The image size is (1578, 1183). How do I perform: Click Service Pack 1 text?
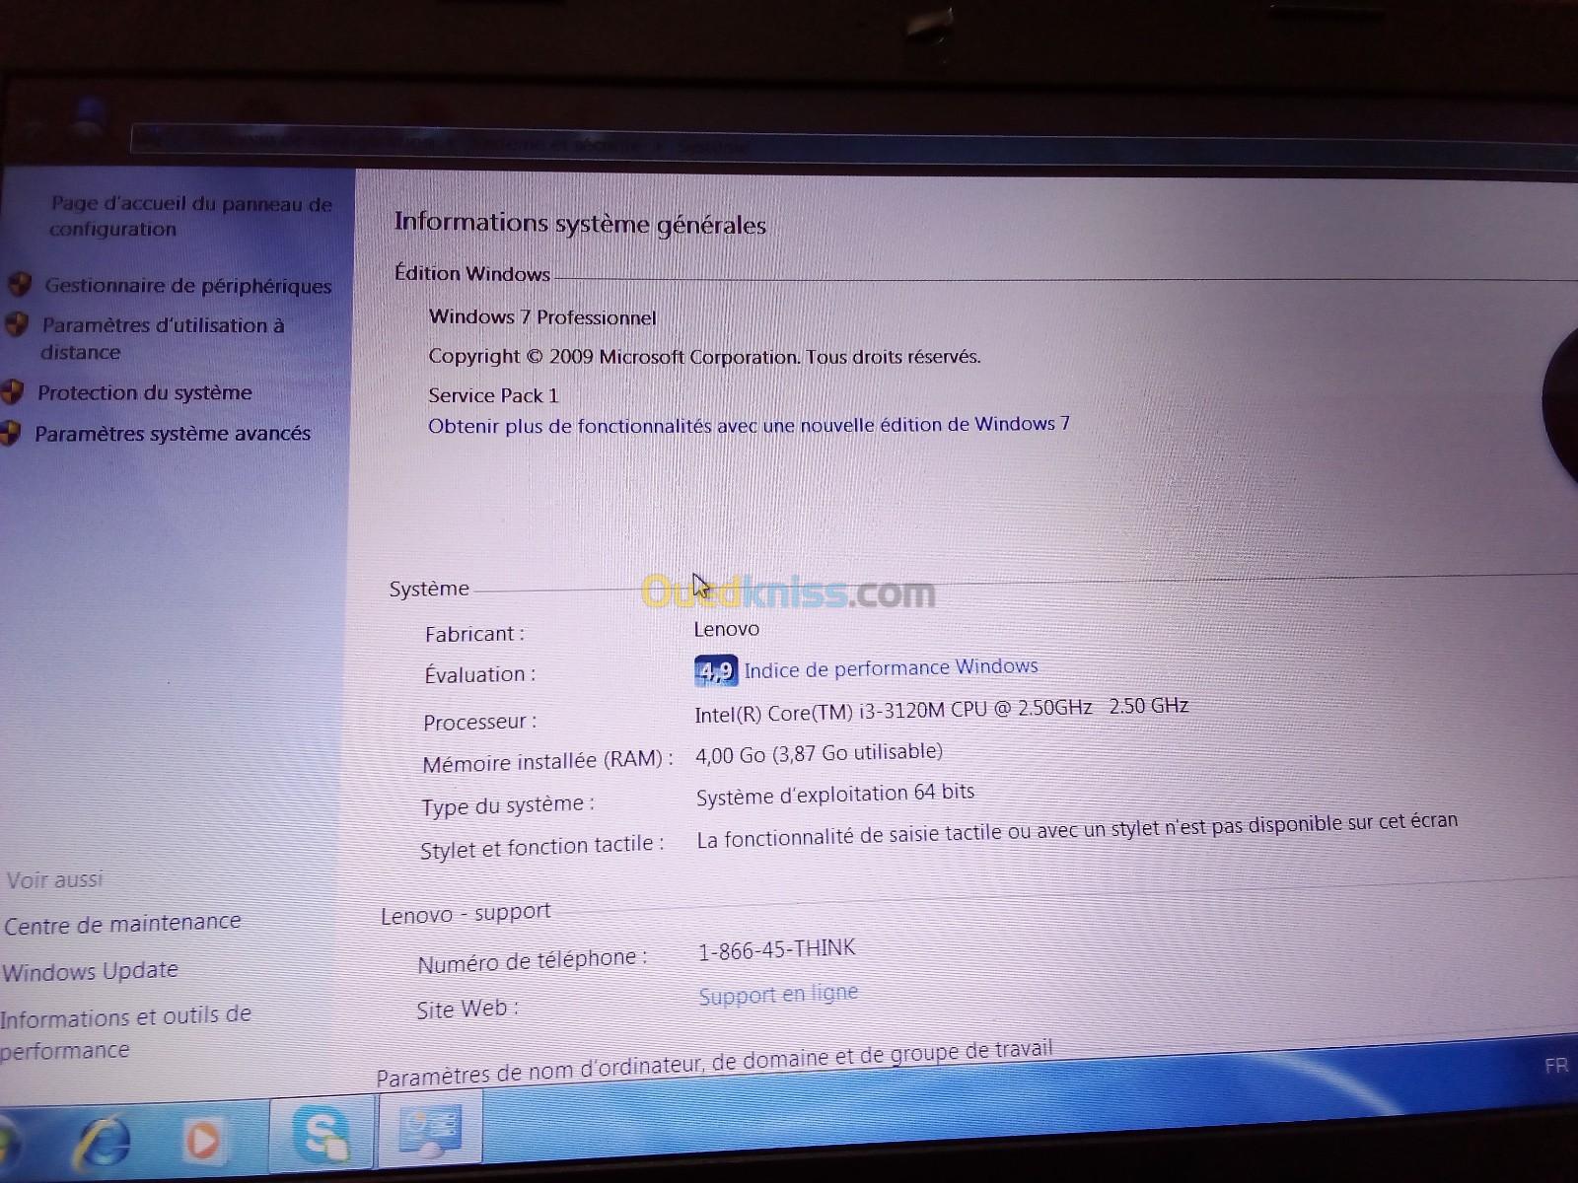(x=493, y=395)
